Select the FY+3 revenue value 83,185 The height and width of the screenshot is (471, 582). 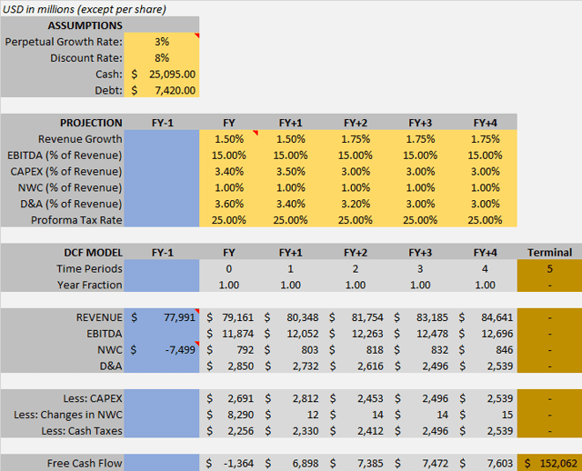(x=419, y=317)
